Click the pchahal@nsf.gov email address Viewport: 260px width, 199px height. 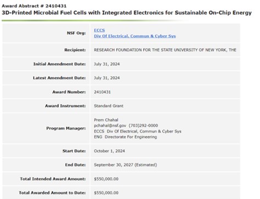110,126
